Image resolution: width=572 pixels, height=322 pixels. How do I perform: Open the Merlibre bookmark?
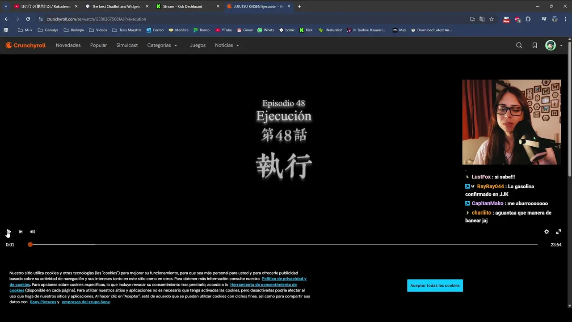(179, 30)
